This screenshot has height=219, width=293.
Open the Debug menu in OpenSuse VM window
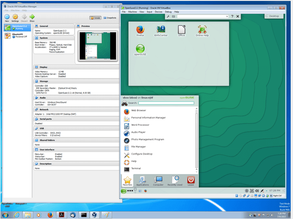[168, 12]
